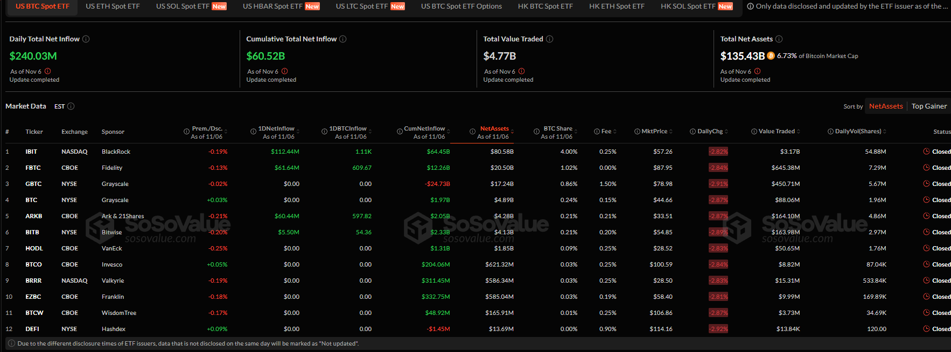Image resolution: width=951 pixels, height=352 pixels.
Task: Sort table by NetAssets toggle
Action: [x=886, y=106]
